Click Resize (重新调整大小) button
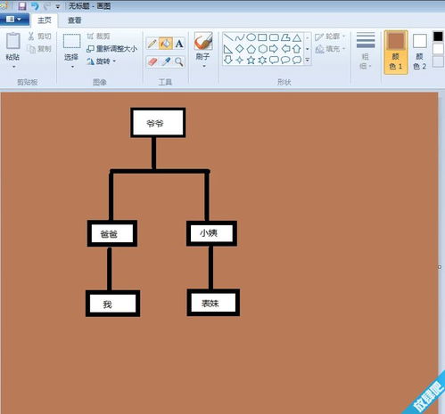This screenshot has width=445, height=414. coord(112,49)
